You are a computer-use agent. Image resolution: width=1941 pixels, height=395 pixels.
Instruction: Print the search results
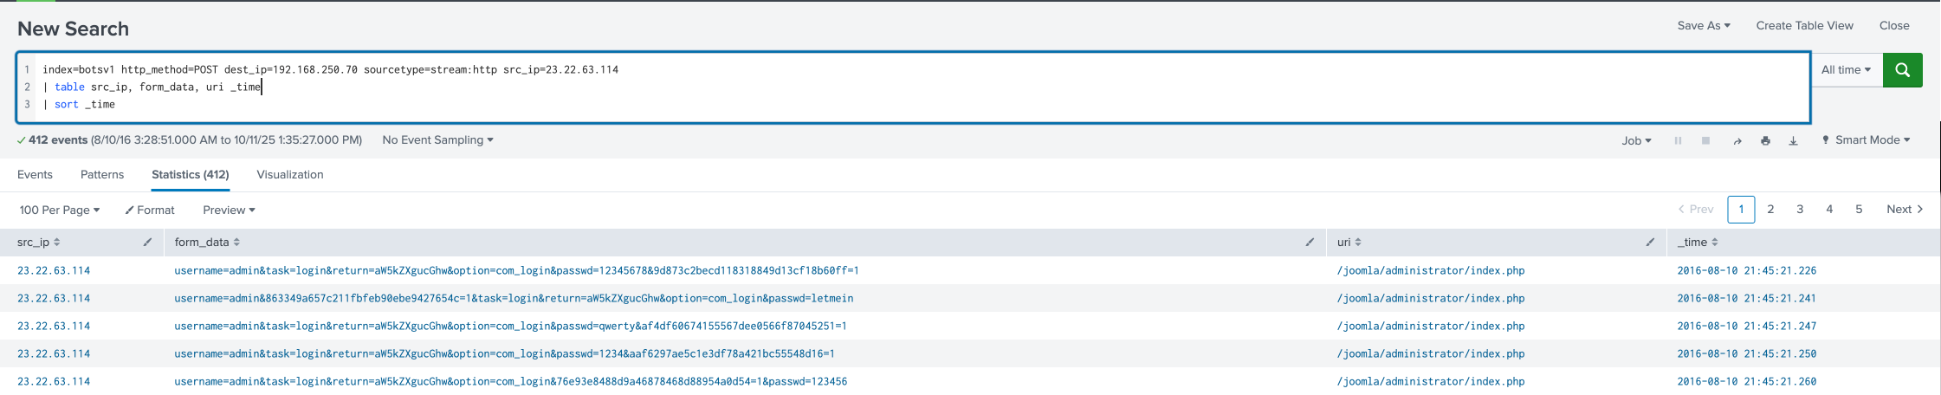(1765, 140)
